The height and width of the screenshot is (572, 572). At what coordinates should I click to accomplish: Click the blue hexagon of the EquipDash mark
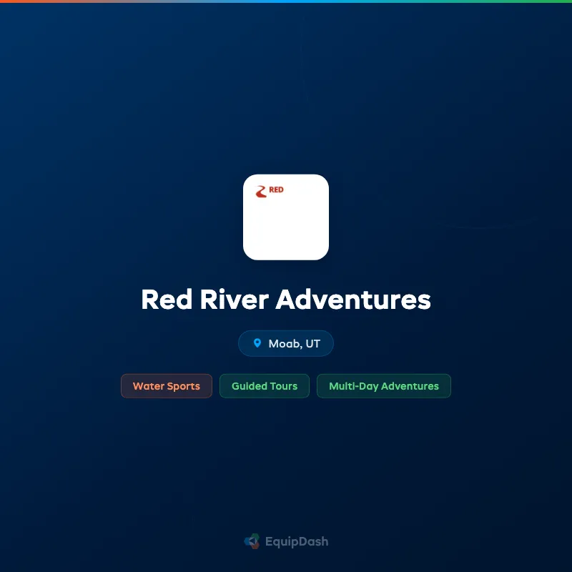pyautogui.click(x=248, y=541)
